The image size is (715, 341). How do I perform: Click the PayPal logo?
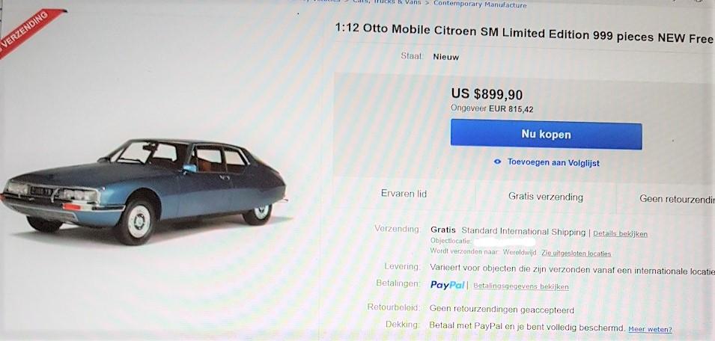(447, 285)
